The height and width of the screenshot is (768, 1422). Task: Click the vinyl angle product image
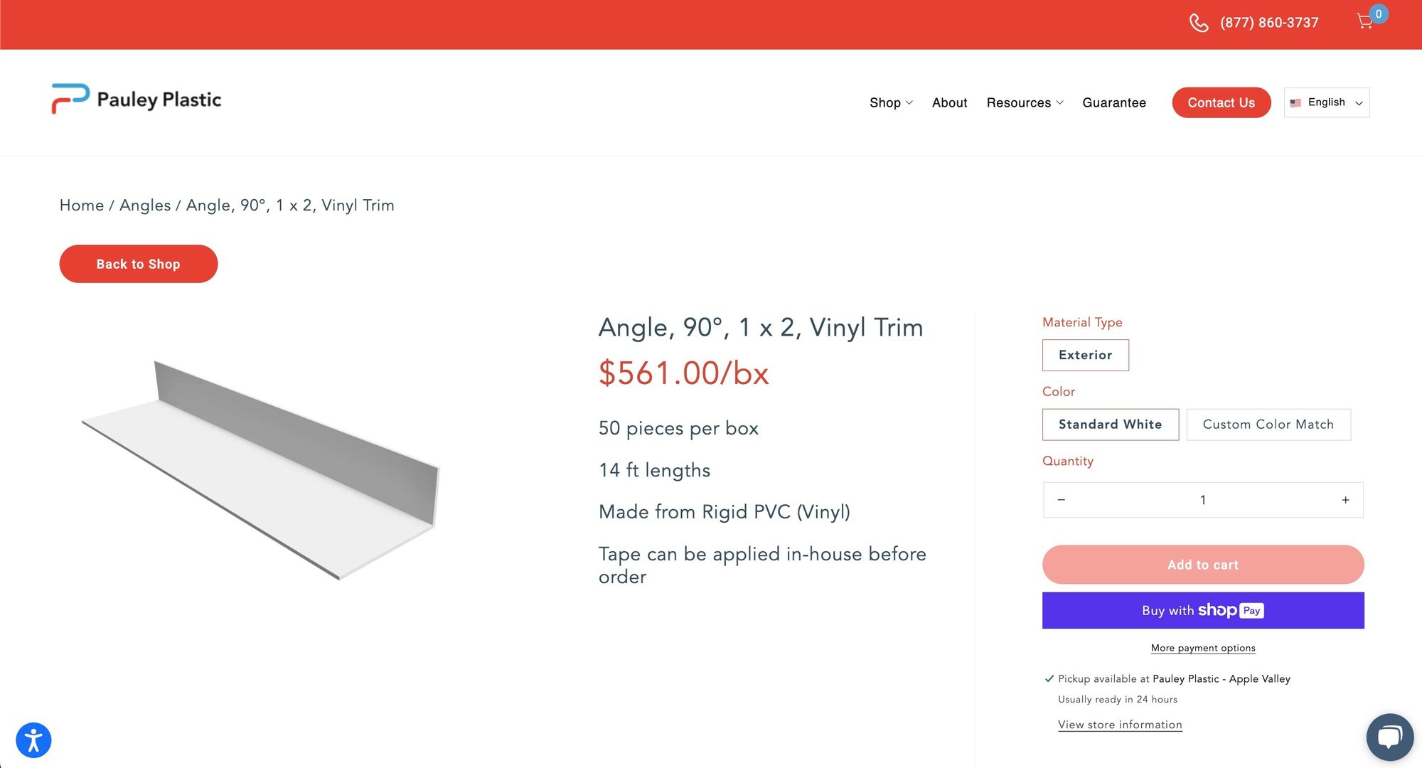(260, 469)
